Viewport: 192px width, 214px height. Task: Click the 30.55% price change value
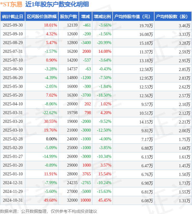(50, 122)
